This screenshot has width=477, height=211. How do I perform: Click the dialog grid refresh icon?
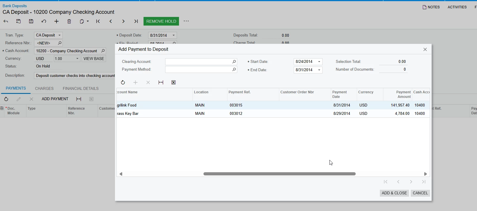(123, 83)
